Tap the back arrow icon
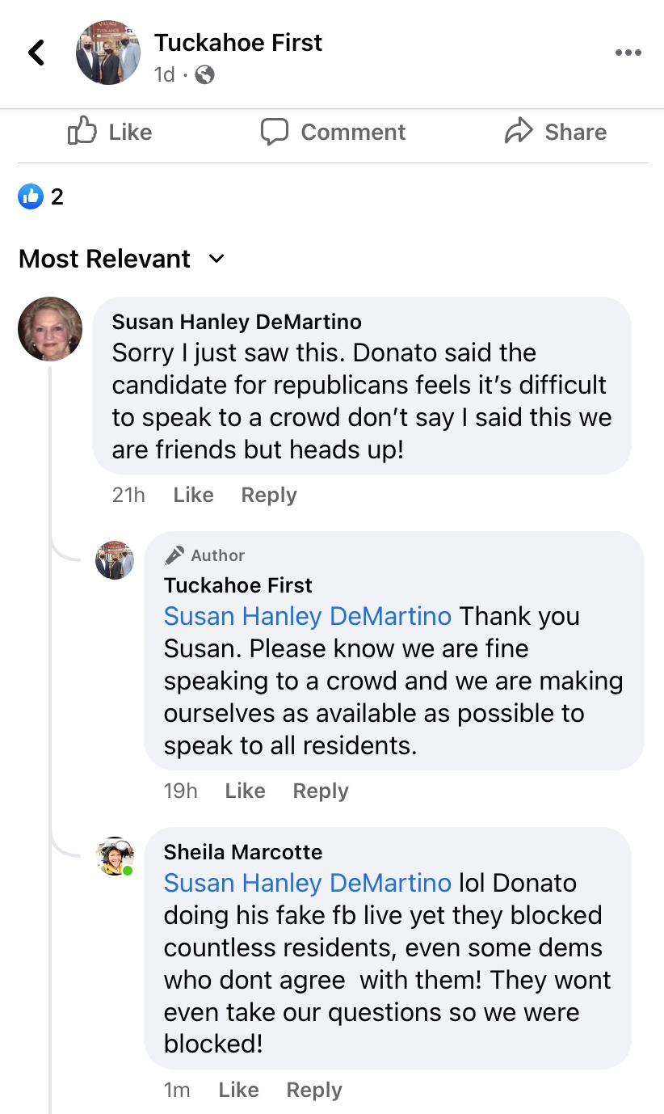664x1114 pixels. [x=36, y=53]
